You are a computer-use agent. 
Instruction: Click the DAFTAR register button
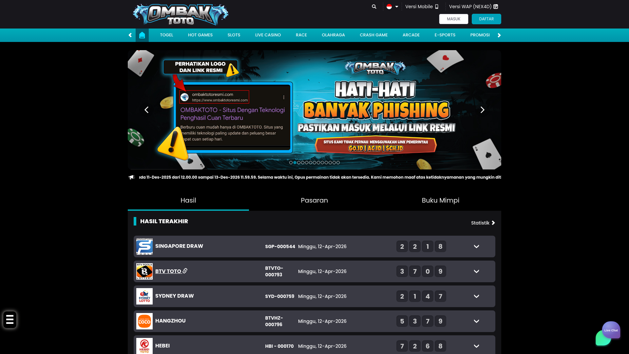486,19
